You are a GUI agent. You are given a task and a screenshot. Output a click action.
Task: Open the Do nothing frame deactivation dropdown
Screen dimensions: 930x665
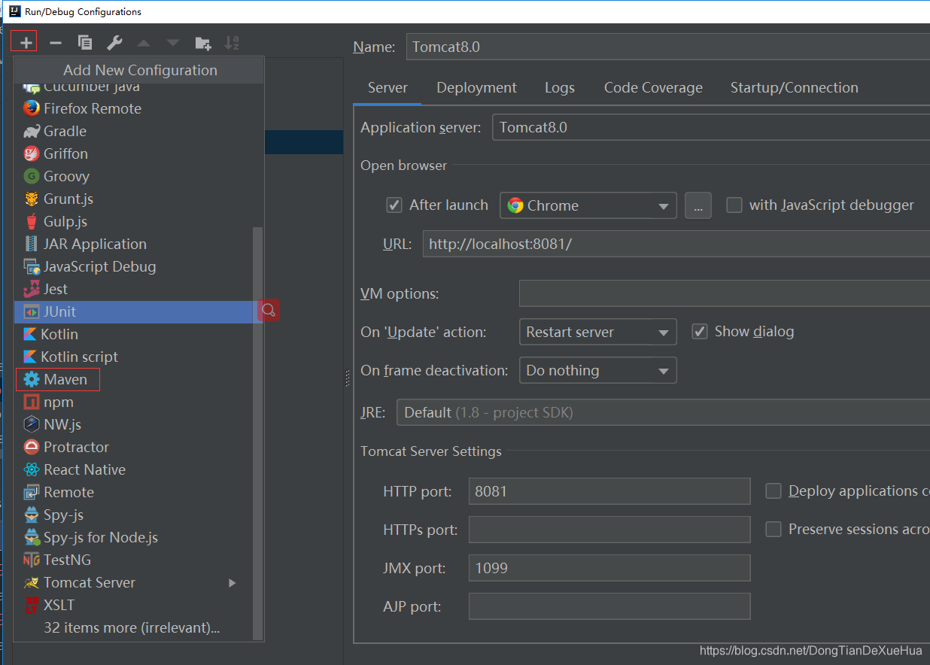point(597,370)
